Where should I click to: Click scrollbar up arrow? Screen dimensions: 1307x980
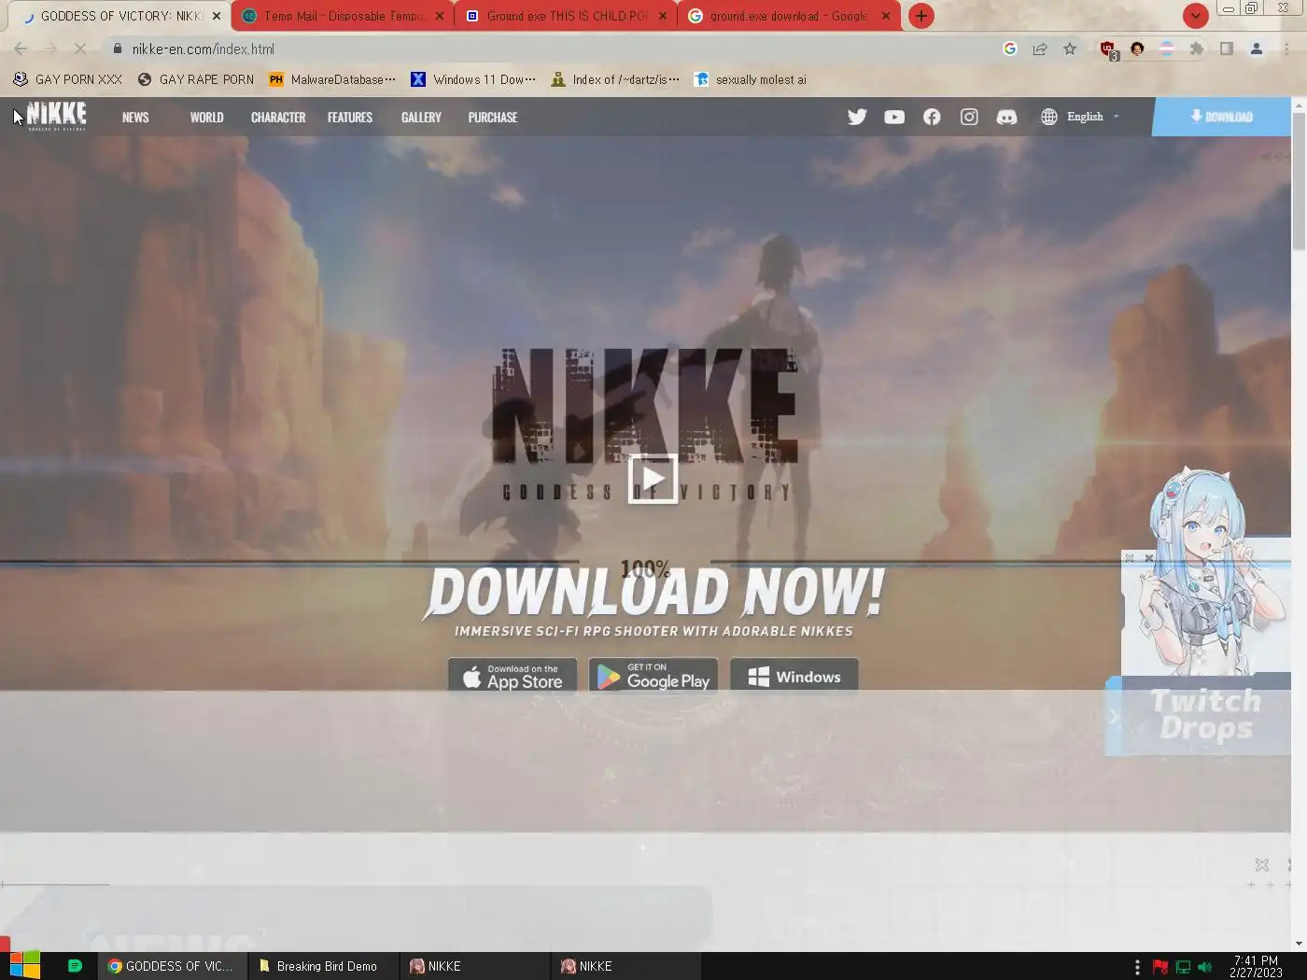[x=1299, y=105]
